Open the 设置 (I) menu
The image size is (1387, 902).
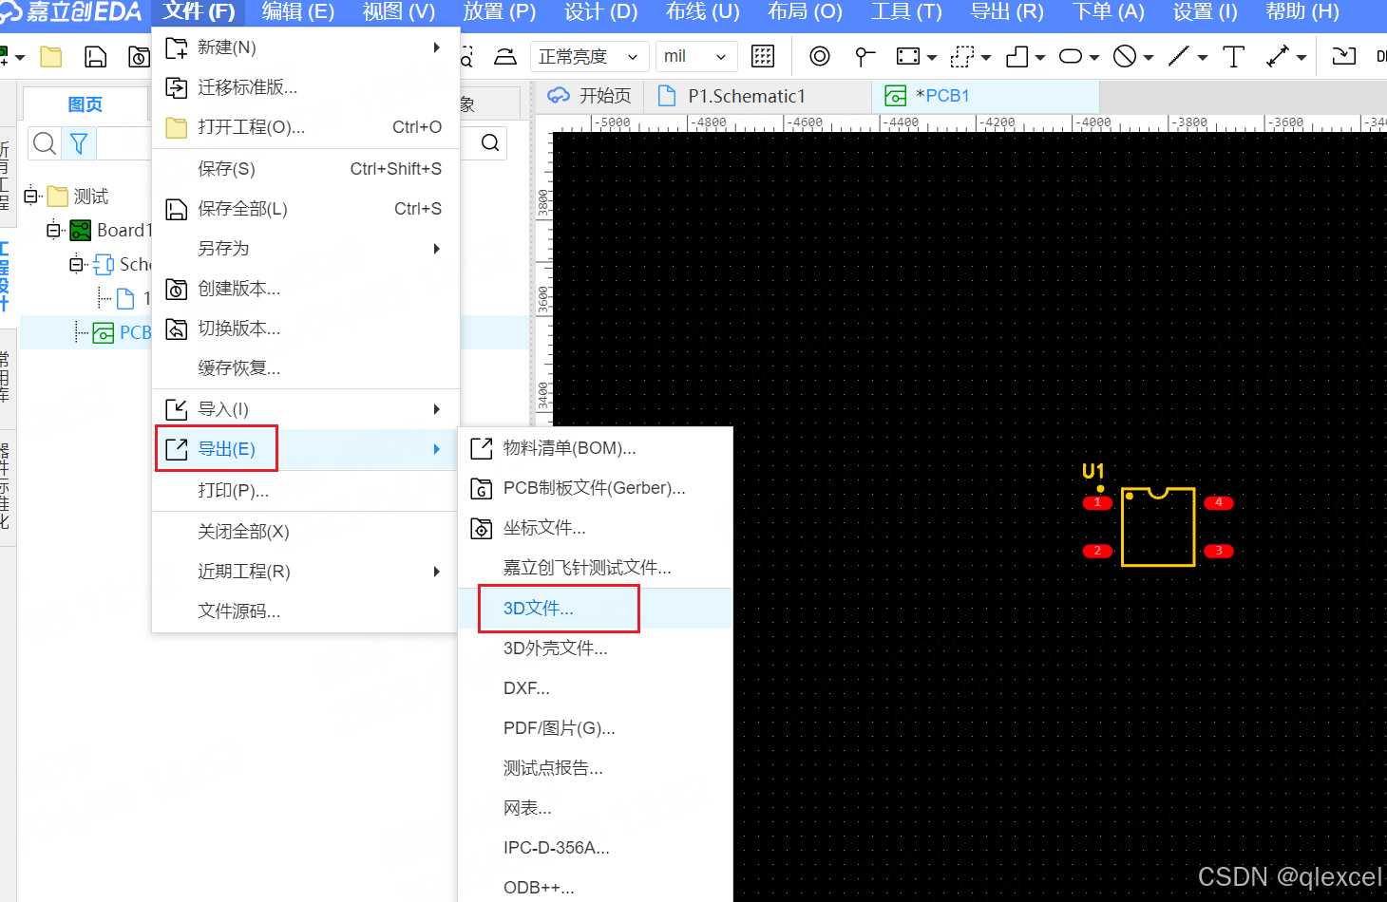pyautogui.click(x=1205, y=12)
